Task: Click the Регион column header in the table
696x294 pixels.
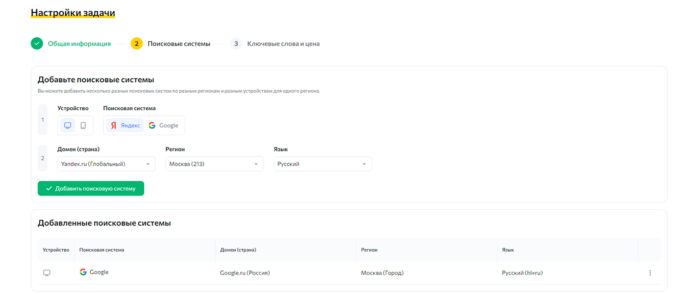Action: [369, 250]
